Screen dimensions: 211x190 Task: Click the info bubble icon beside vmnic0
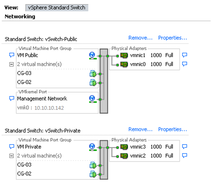[184, 64]
